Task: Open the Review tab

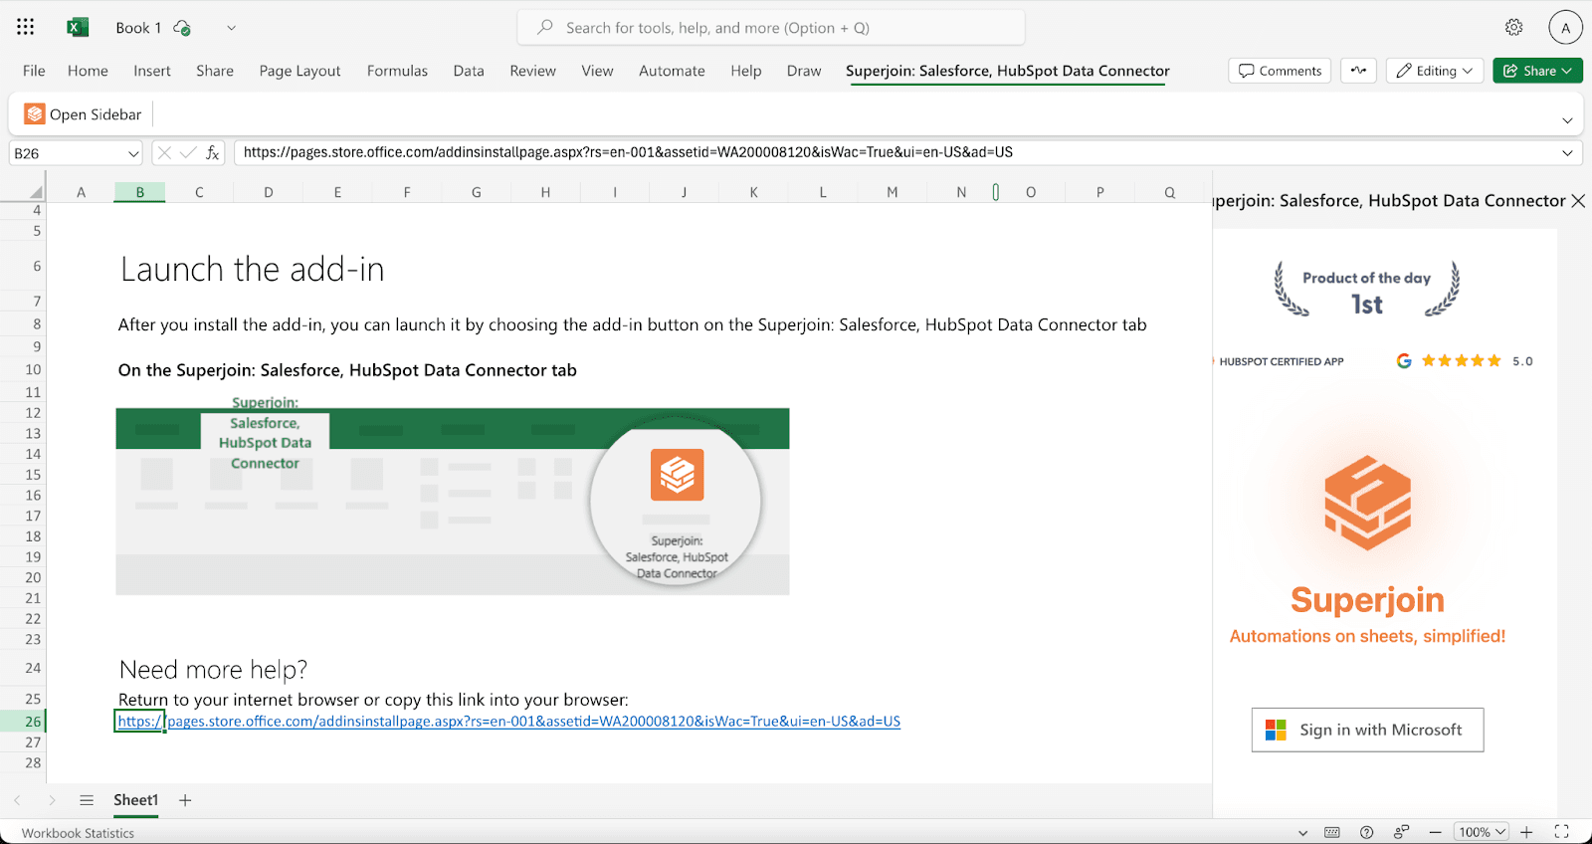Action: [532, 71]
